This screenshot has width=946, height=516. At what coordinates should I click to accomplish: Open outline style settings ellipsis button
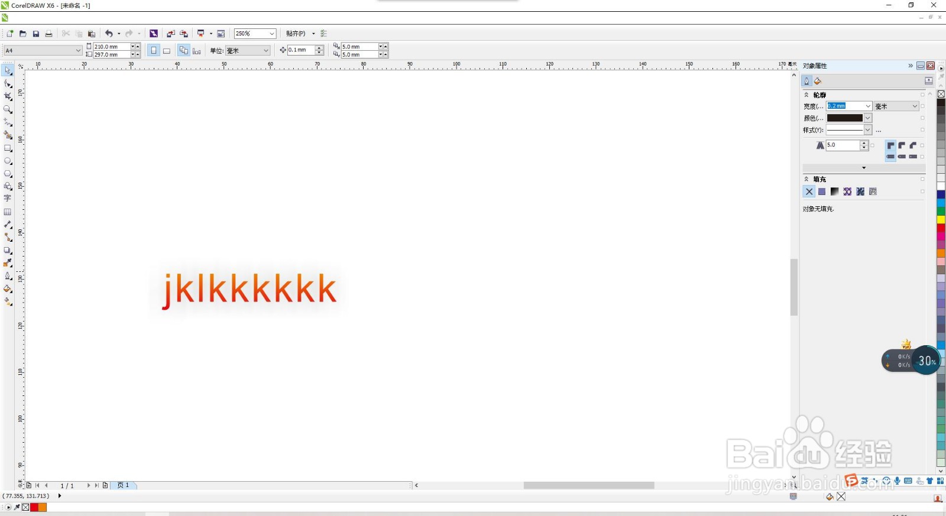(879, 130)
